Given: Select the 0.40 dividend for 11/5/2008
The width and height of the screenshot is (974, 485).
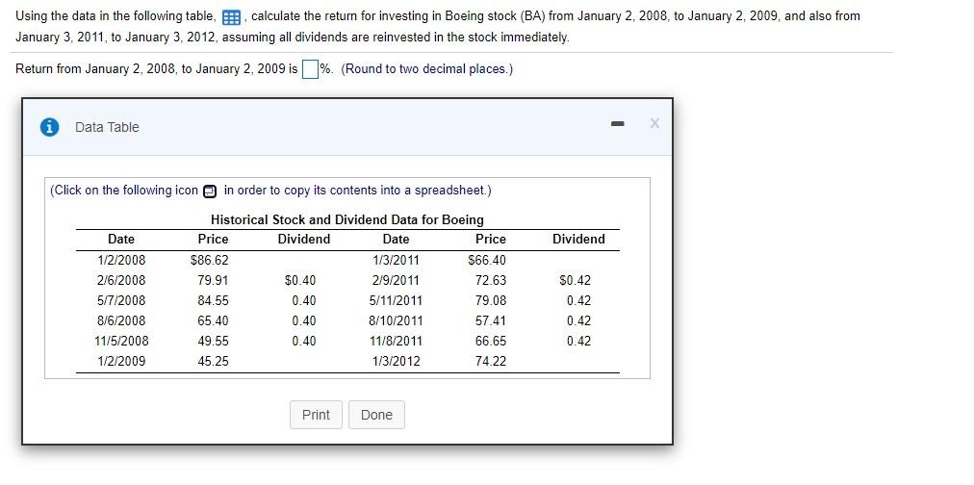Looking at the screenshot, I should click(x=304, y=341).
